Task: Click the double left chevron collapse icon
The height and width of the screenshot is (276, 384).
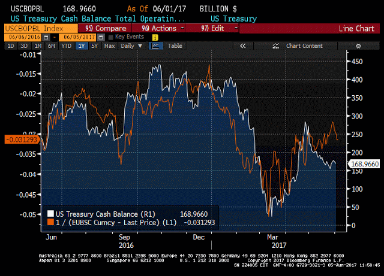Action: coord(242,46)
